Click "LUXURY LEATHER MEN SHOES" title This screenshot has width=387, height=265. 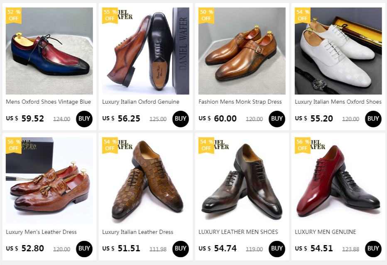238,232
